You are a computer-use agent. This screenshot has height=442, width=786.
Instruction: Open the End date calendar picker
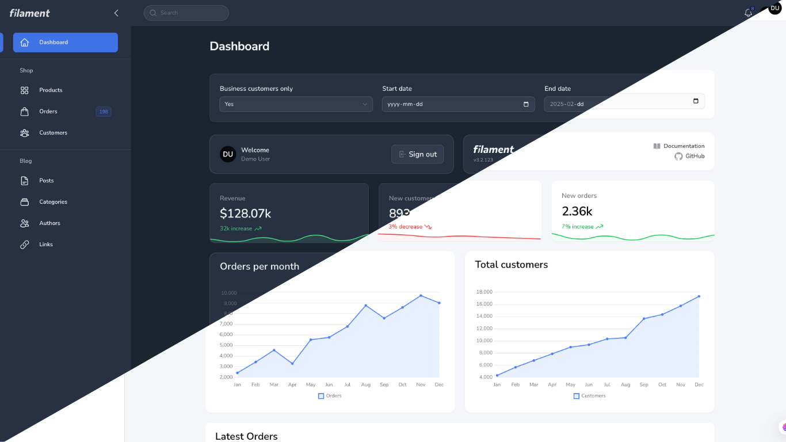point(696,101)
